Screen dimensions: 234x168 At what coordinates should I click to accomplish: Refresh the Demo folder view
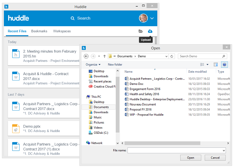click(172, 56)
